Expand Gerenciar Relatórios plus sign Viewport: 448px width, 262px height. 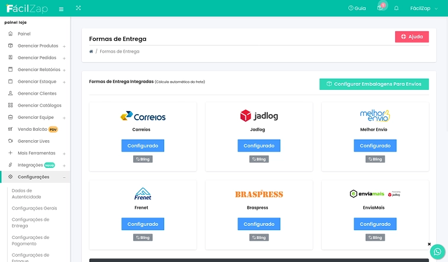click(x=64, y=70)
